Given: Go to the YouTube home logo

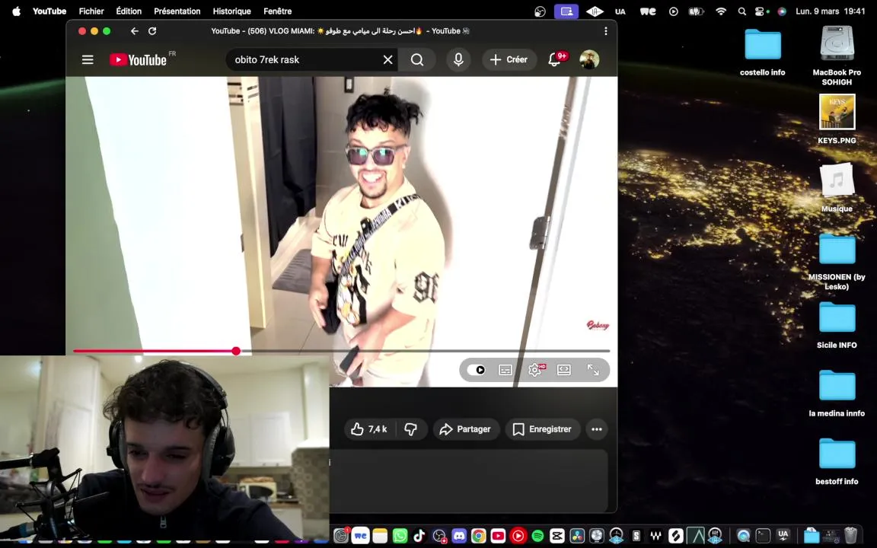Looking at the screenshot, I should pyautogui.click(x=138, y=60).
